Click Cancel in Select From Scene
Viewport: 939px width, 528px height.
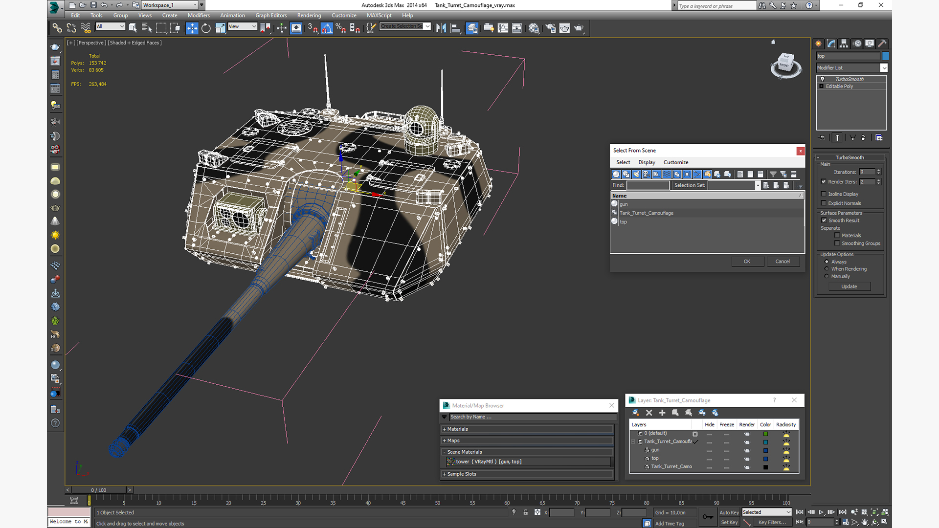[782, 262]
